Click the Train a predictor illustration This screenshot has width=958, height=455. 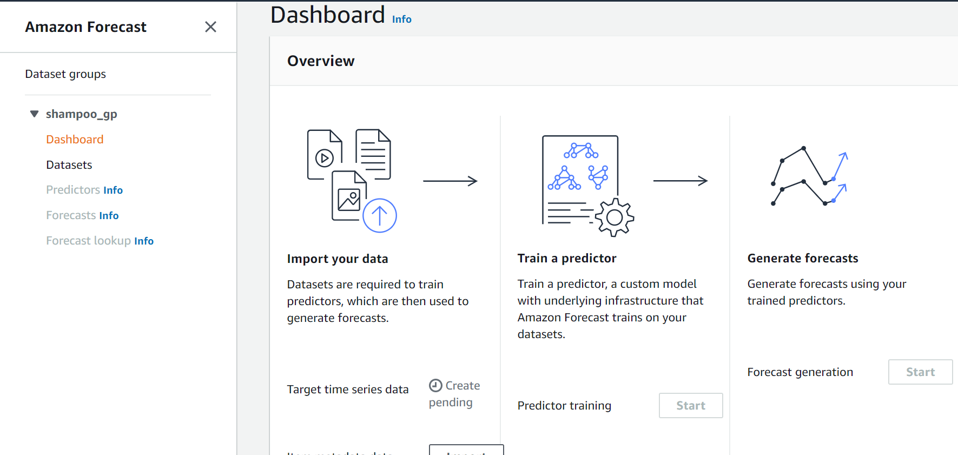tap(587, 186)
